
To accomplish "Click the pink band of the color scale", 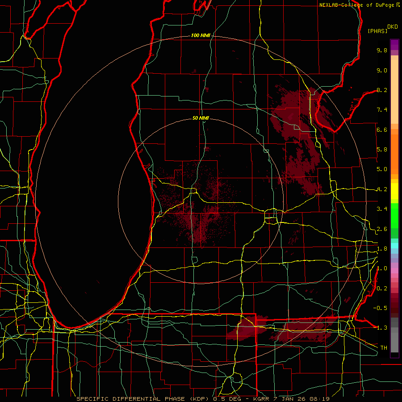I will tap(394, 271).
